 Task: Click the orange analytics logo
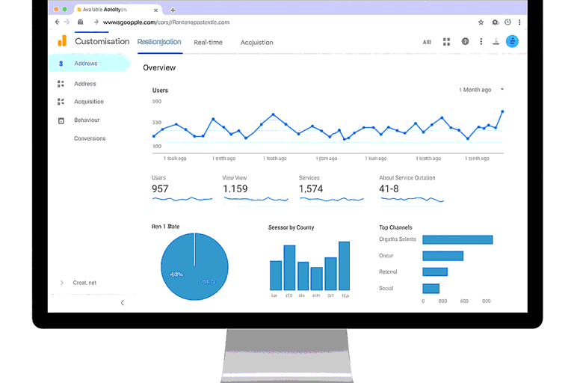62,40
